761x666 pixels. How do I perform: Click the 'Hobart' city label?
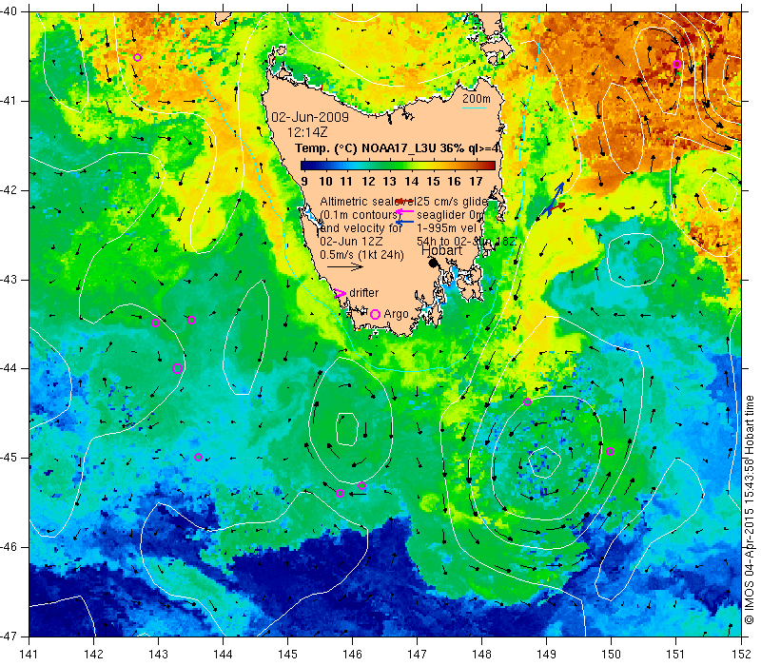coord(442,250)
